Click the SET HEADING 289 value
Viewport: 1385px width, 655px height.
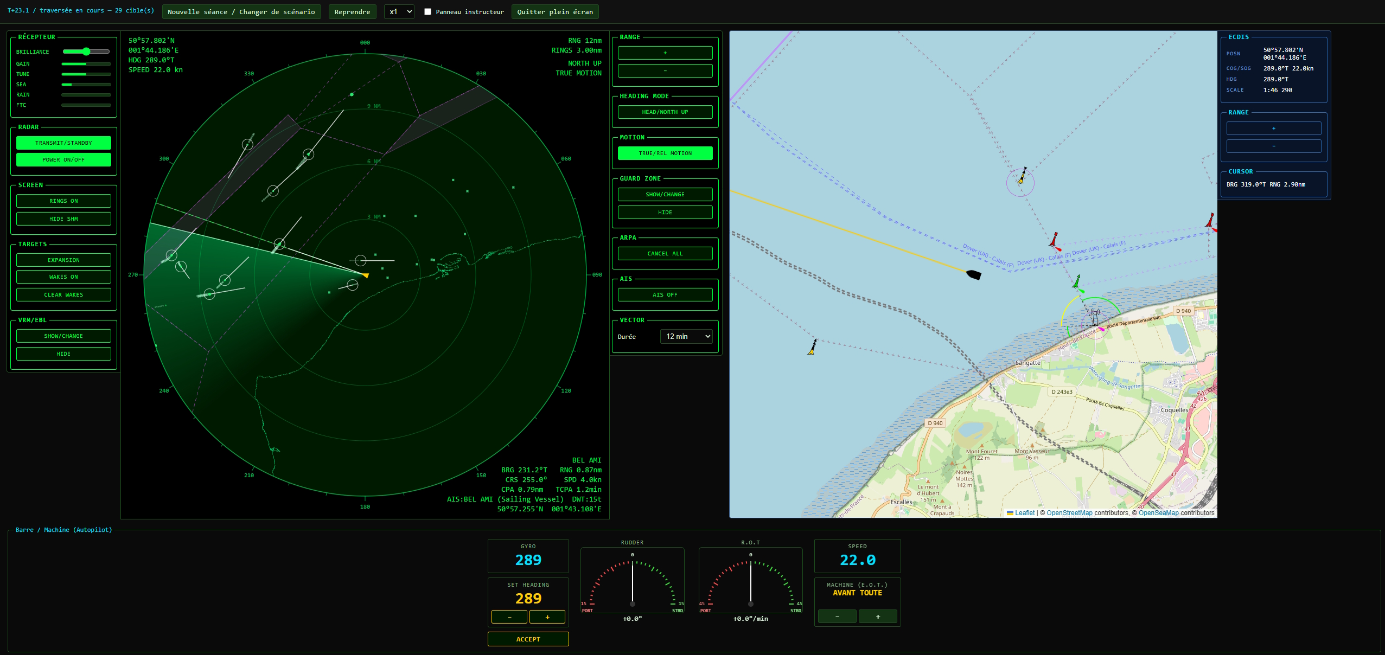point(528,599)
